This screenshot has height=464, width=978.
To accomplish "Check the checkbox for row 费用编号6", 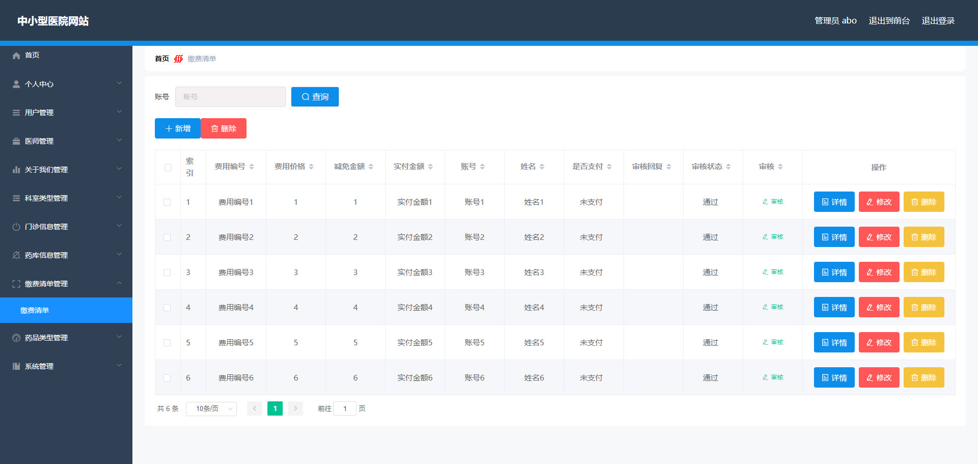I will pyautogui.click(x=167, y=378).
